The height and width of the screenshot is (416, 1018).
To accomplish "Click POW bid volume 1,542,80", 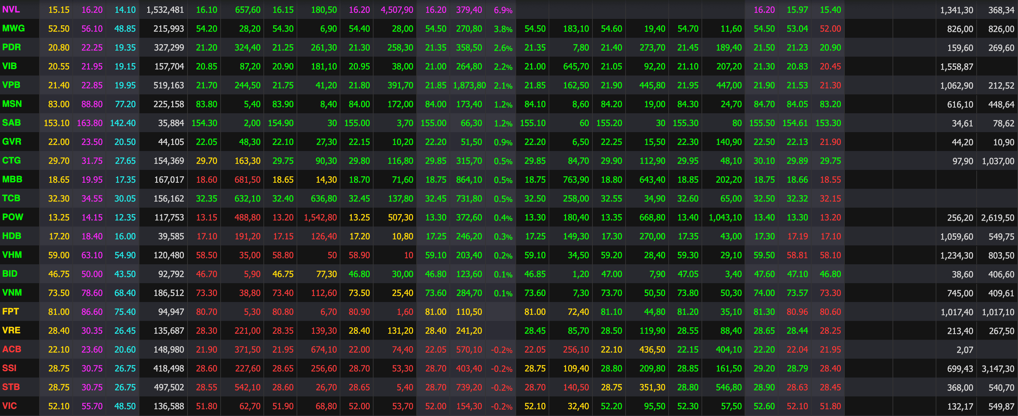I will [x=320, y=217].
